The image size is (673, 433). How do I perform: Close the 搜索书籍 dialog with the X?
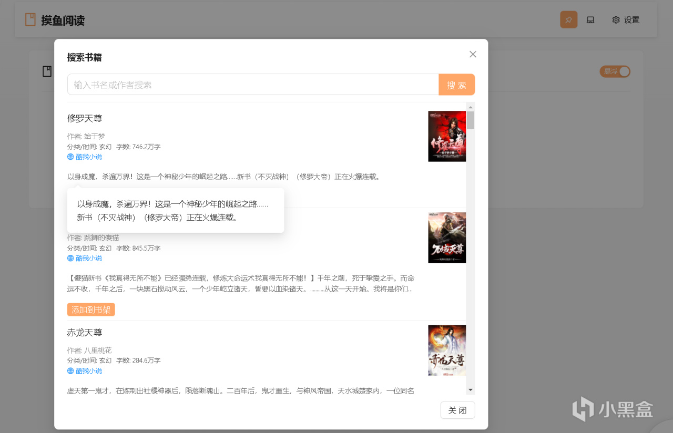pyautogui.click(x=473, y=54)
